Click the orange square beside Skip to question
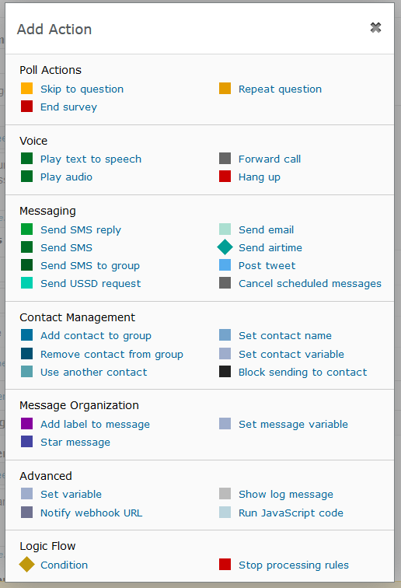401x588 pixels. click(26, 89)
